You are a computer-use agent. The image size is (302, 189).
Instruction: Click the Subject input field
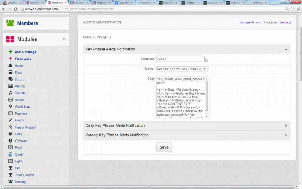click(182, 69)
